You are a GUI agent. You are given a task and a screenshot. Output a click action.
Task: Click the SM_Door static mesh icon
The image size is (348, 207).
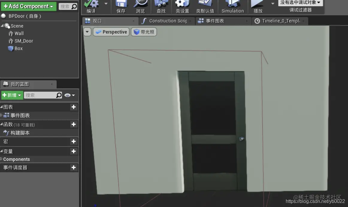point(11,41)
